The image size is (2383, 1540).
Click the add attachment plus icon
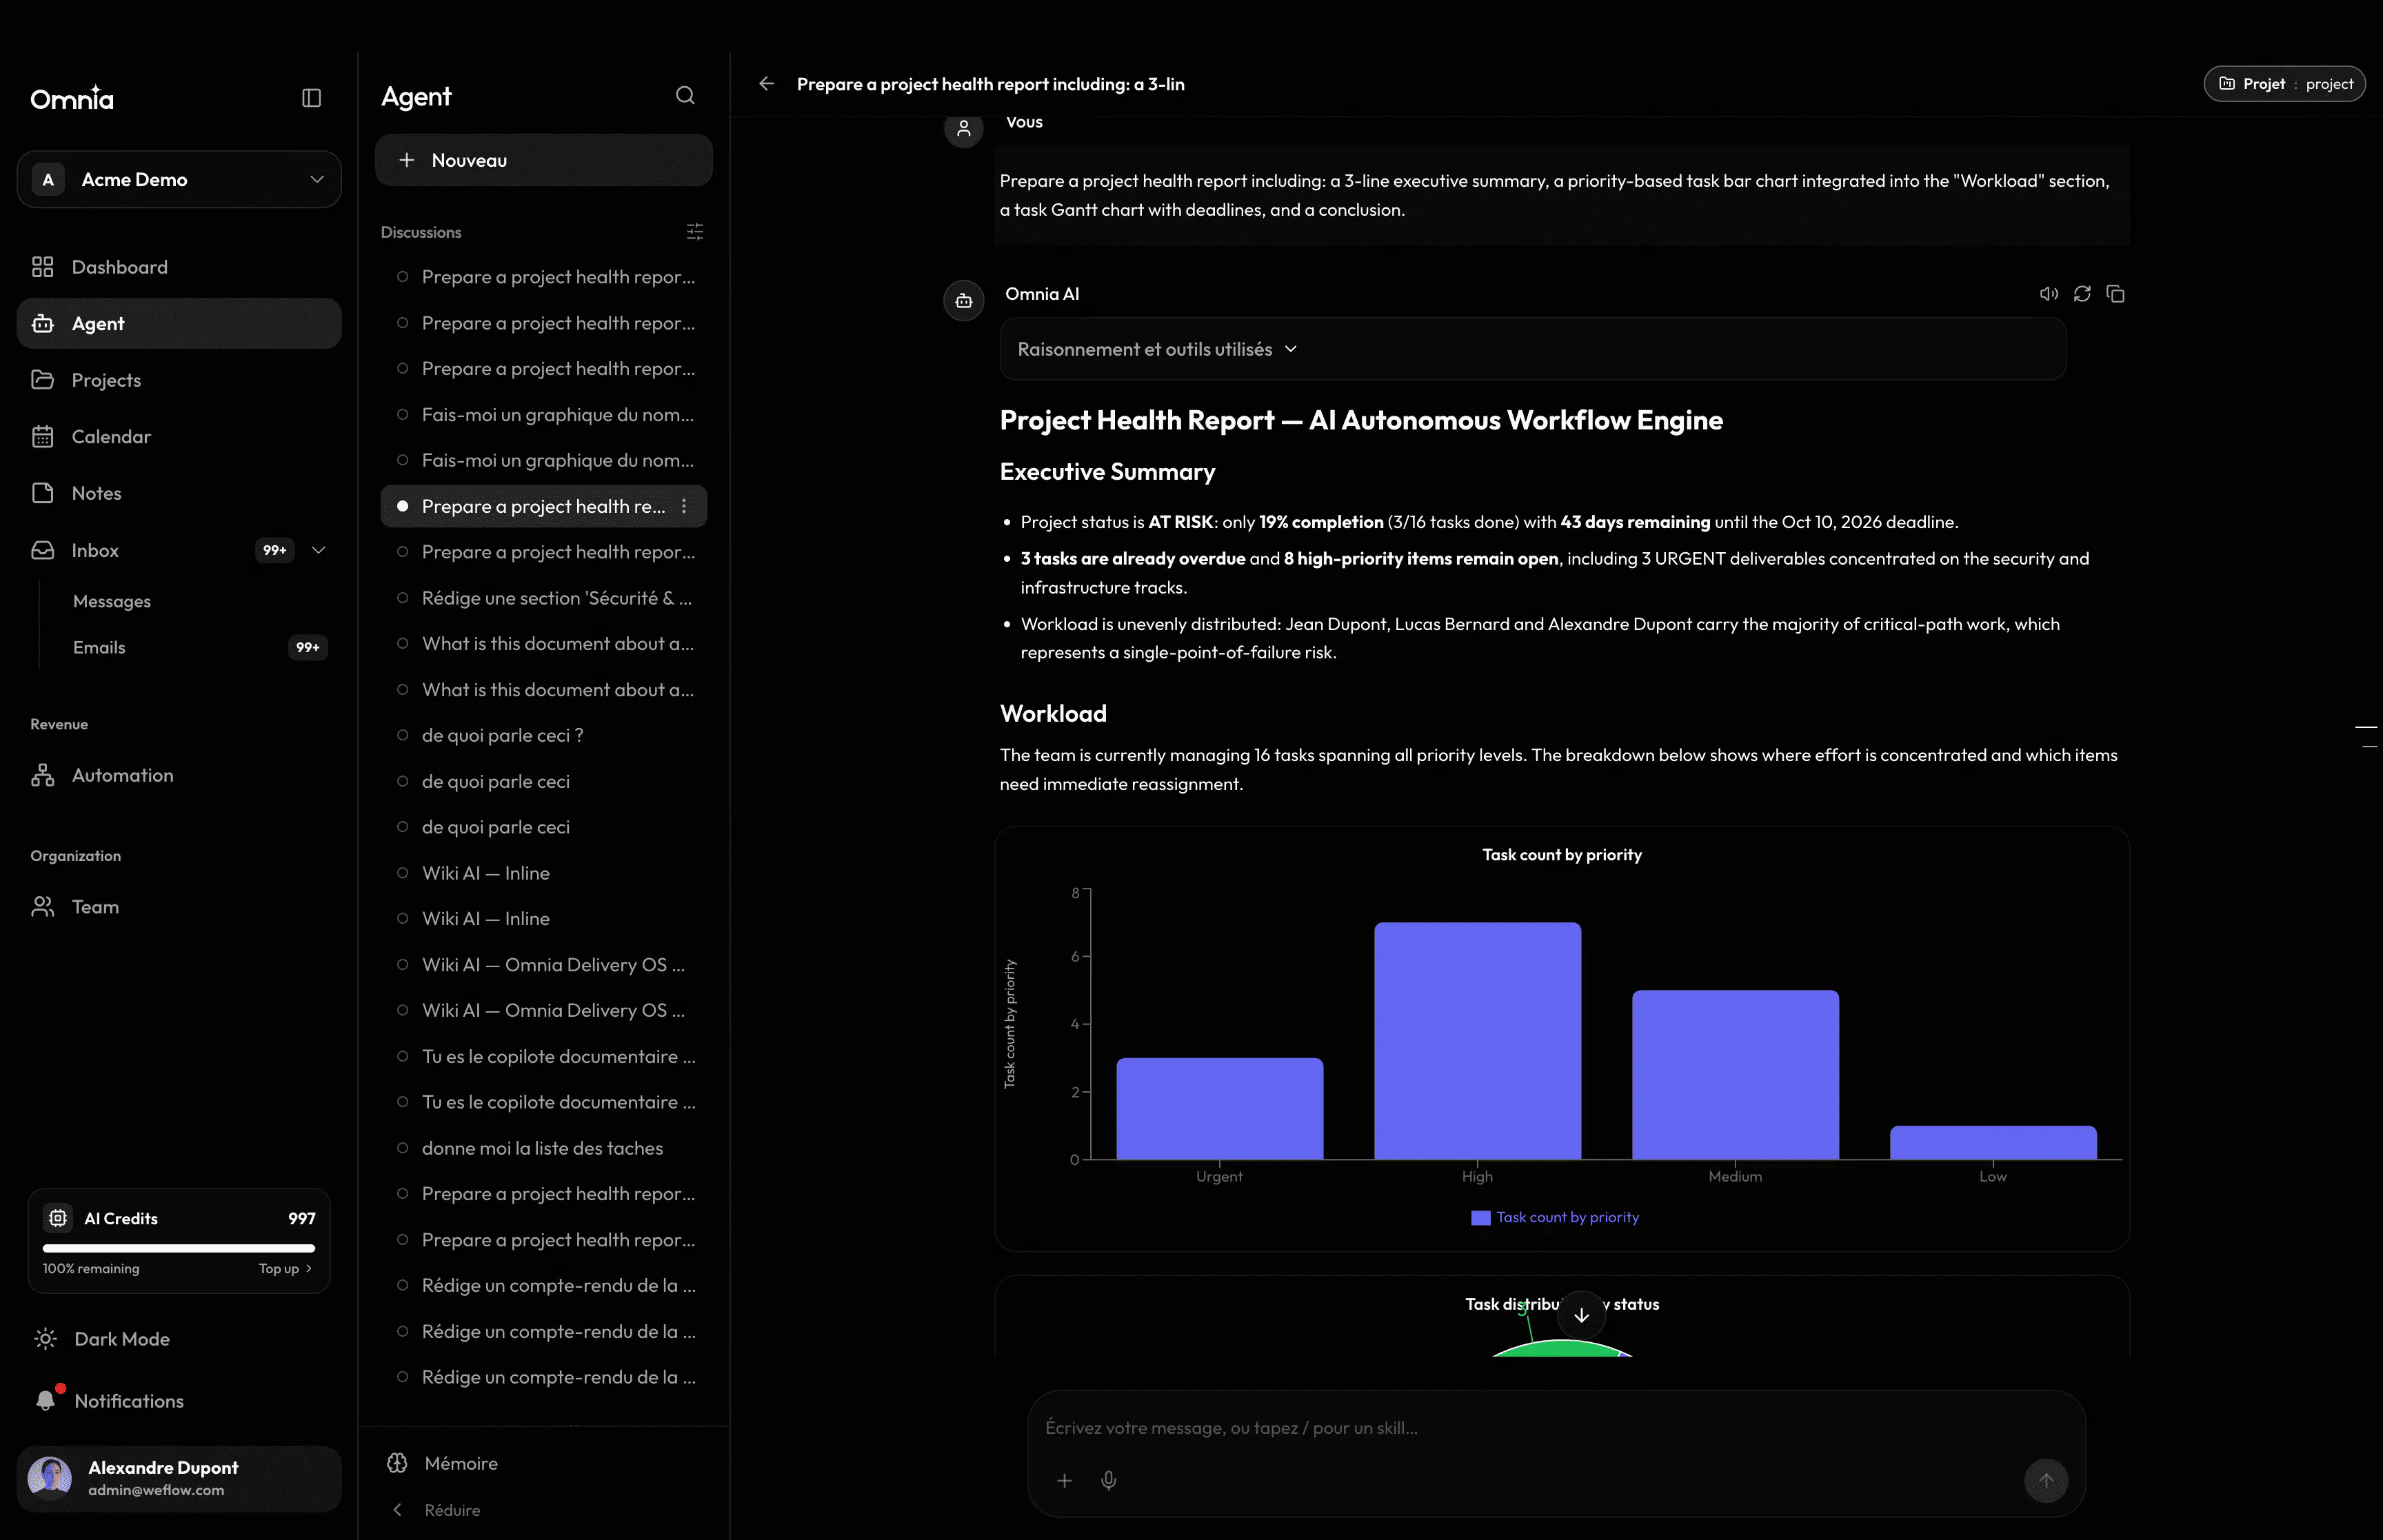pos(1064,1480)
